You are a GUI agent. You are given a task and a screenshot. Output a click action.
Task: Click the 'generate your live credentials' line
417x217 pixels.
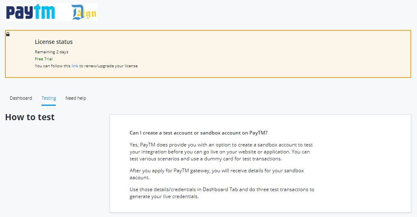(164, 196)
